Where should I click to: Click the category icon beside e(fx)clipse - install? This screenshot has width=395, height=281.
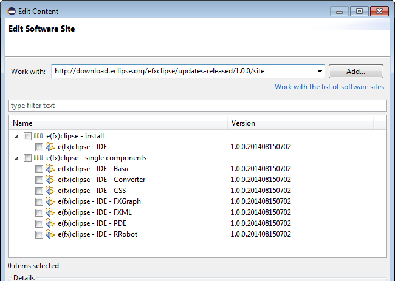38,136
